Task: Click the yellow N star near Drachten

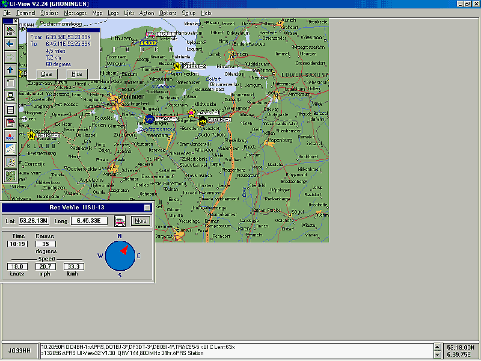Action: [31, 135]
